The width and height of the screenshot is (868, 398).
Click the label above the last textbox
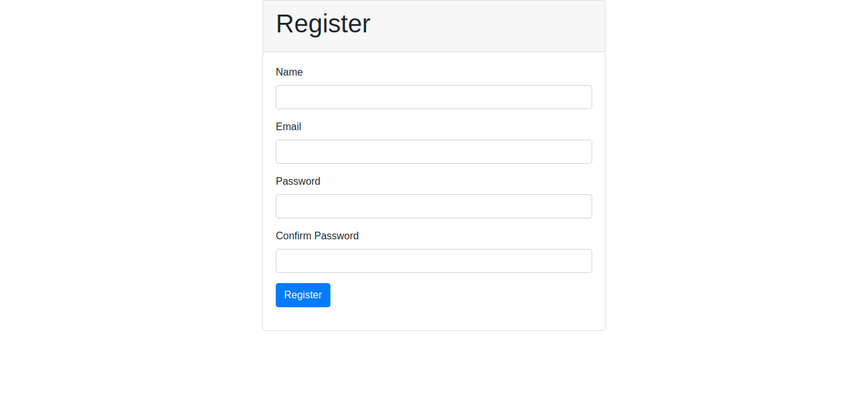click(x=317, y=236)
